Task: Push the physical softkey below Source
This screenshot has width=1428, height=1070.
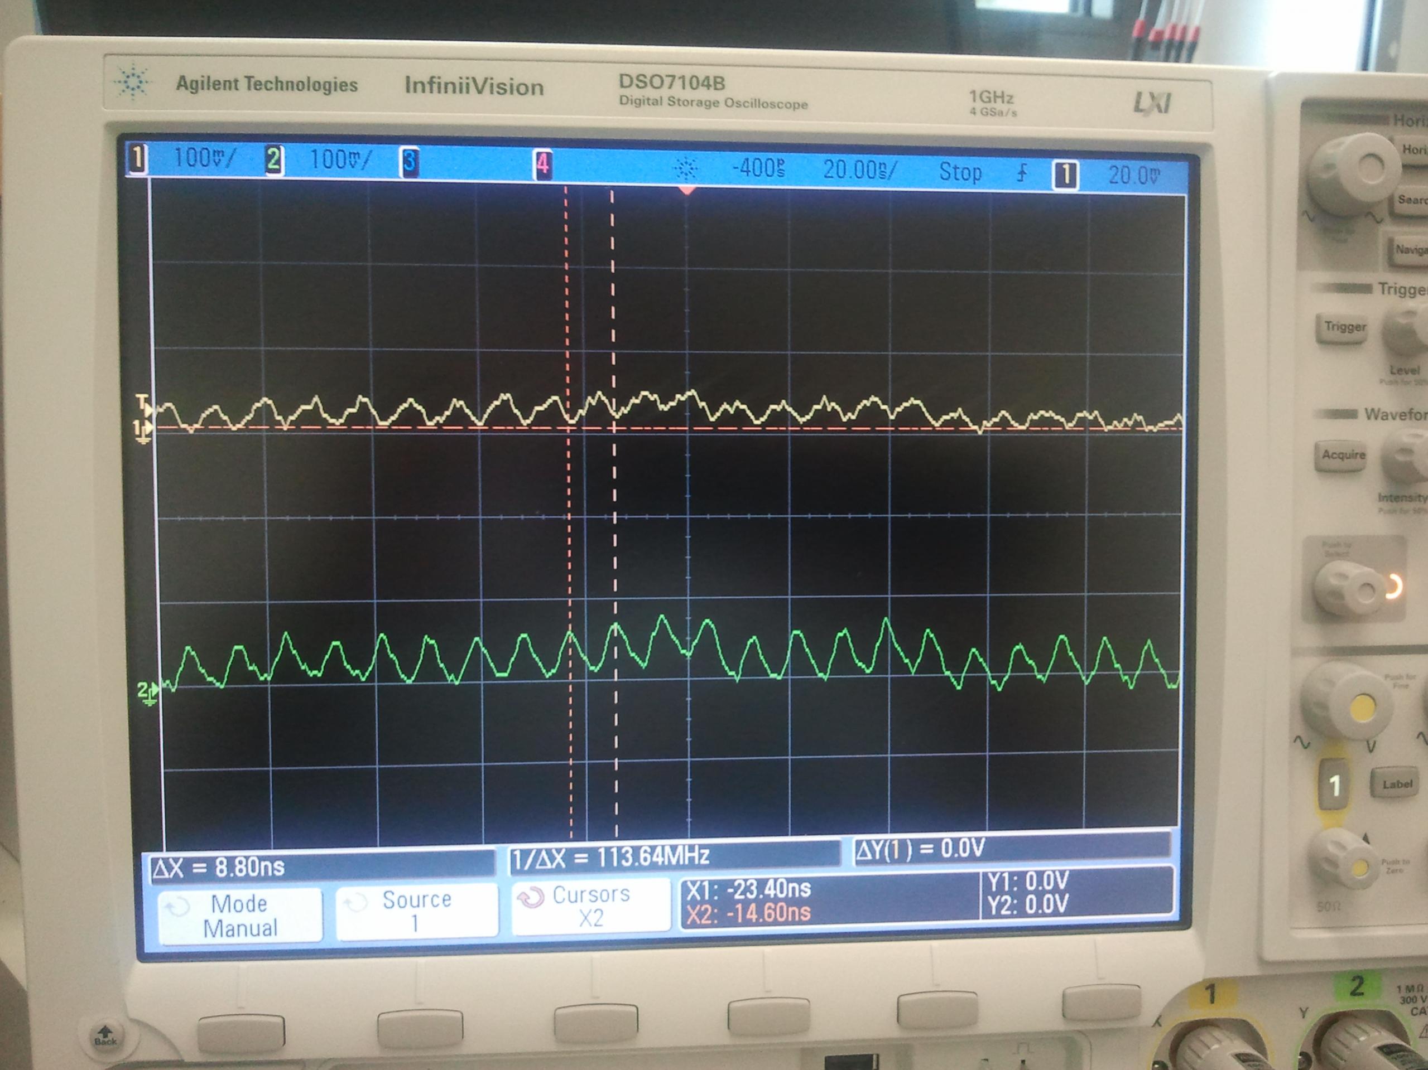Action: tap(420, 1029)
